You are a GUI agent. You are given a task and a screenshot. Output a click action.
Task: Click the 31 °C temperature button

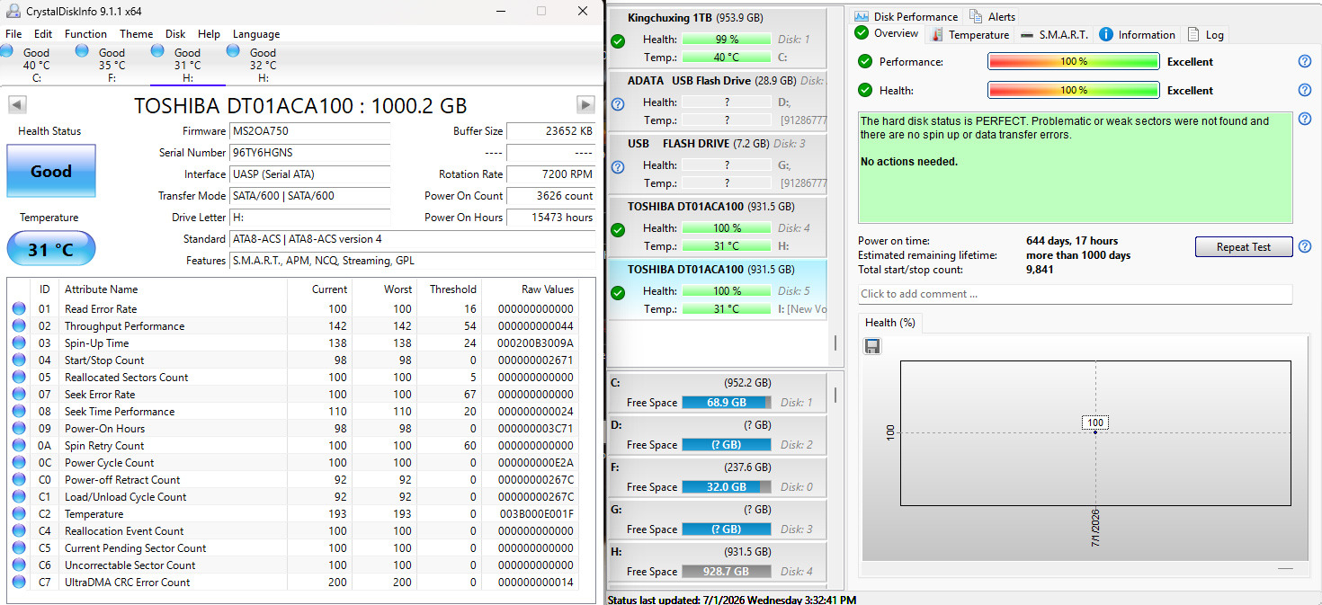click(x=51, y=249)
